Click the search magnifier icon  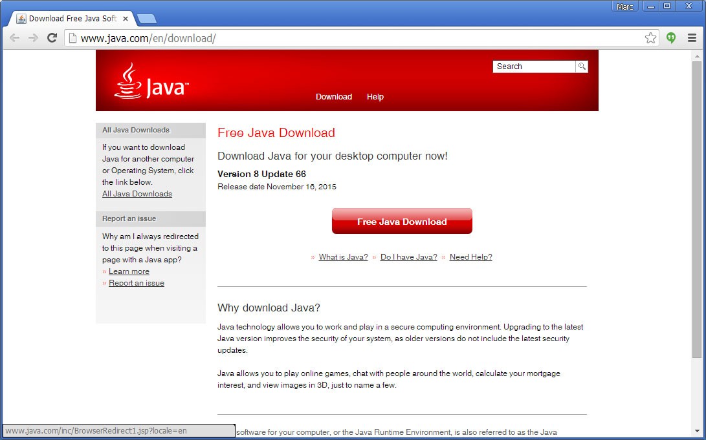coord(582,67)
